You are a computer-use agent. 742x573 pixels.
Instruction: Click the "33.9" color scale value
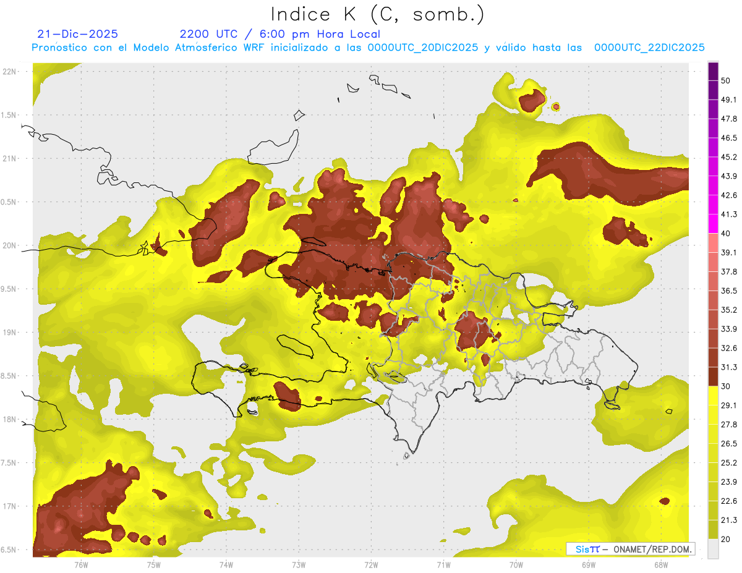pyautogui.click(x=729, y=329)
